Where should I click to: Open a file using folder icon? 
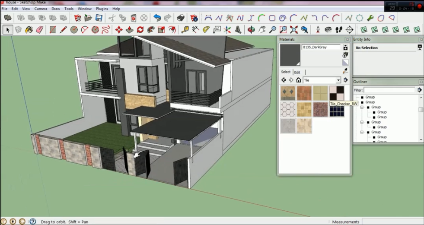click(88, 18)
